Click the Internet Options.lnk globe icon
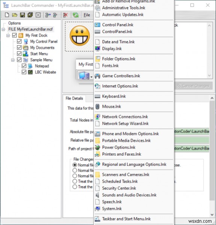216x225 pixels. [97, 86]
